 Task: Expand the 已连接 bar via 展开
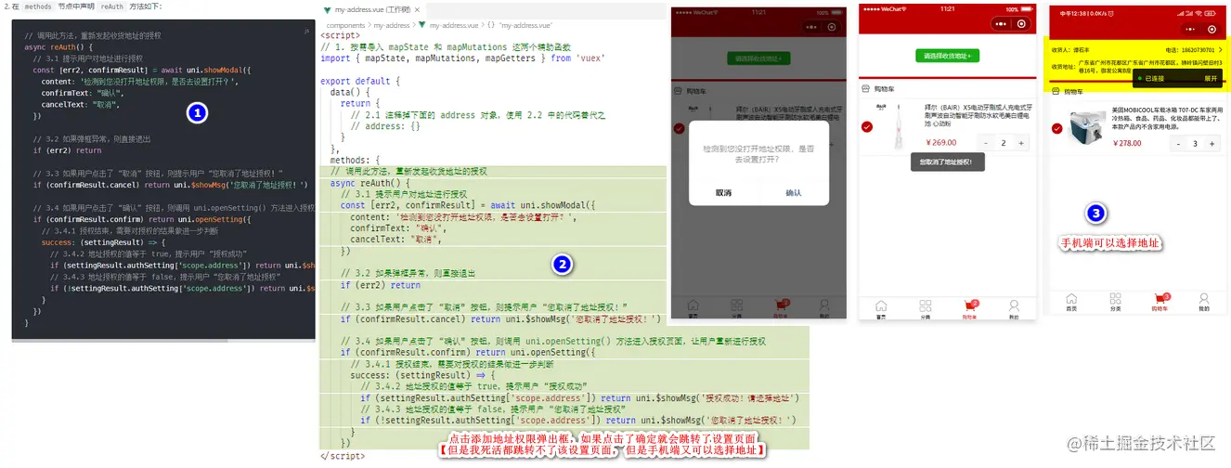pyautogui.click(x=1211, y=79)
